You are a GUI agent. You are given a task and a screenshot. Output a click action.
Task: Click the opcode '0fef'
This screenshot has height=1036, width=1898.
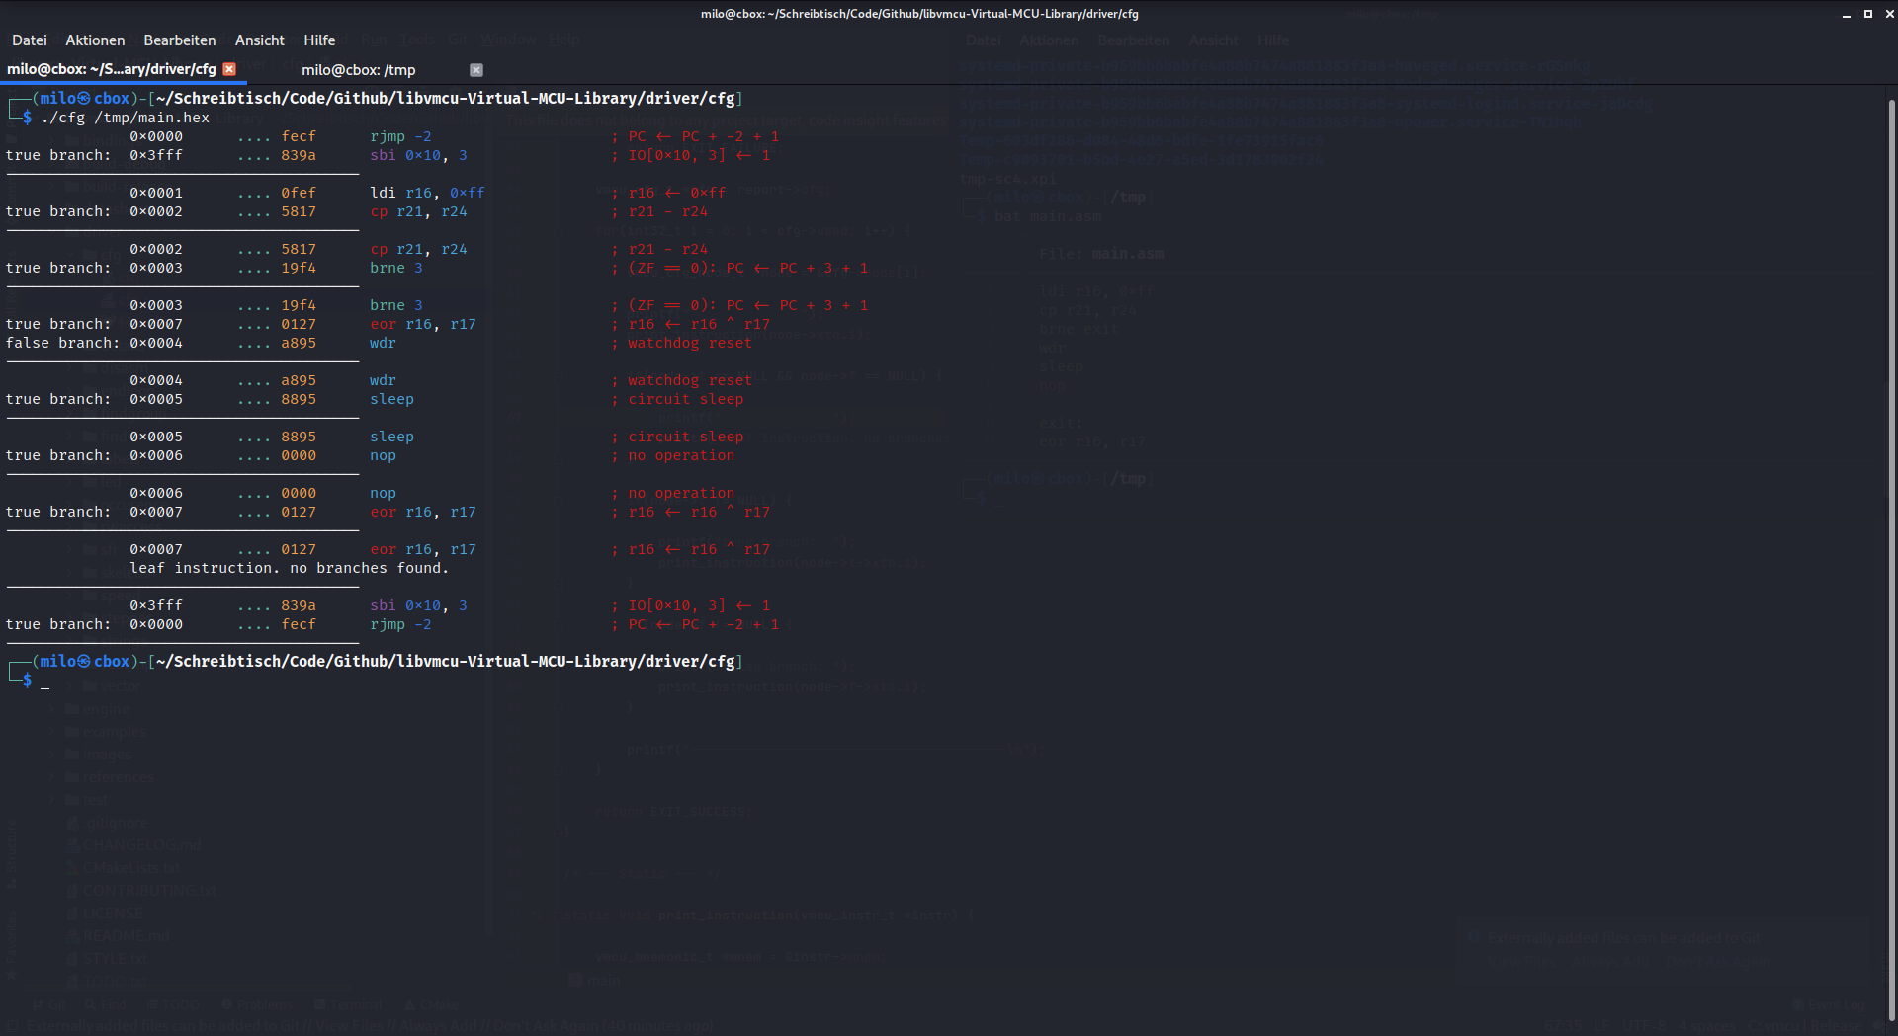click(299, 193)
